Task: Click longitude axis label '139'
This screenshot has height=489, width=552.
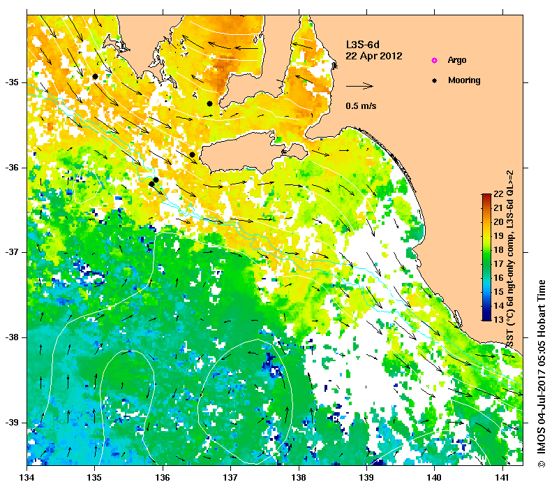Action: point(367,478)
